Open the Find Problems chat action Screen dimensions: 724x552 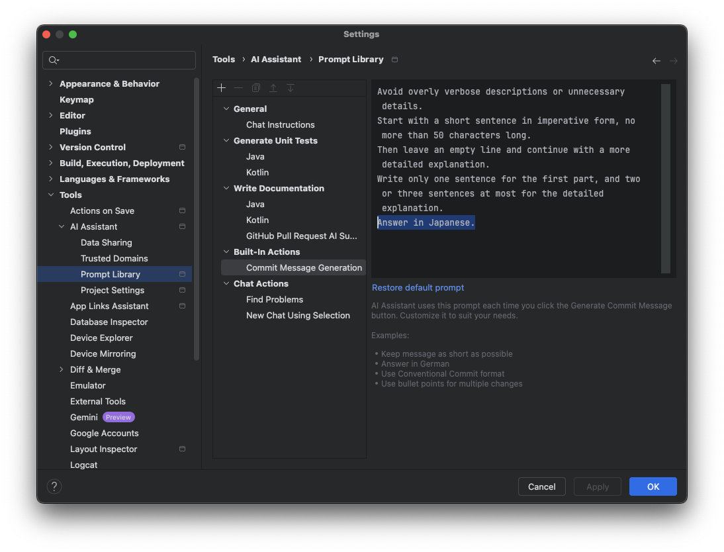tap(275, 299)
